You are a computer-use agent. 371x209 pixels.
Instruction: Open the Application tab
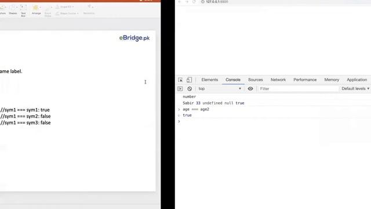click(357, 80)
